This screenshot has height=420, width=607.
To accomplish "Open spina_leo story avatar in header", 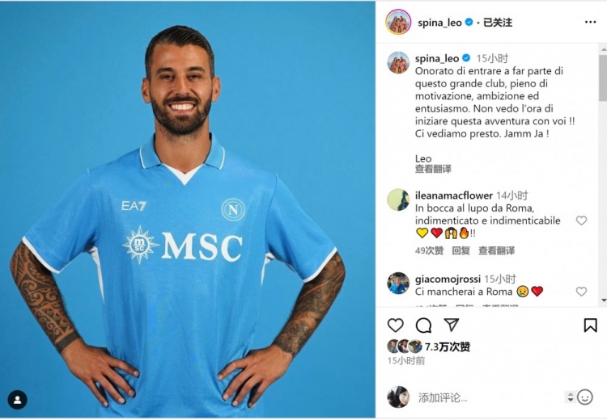I will click(x=398, y=23).
